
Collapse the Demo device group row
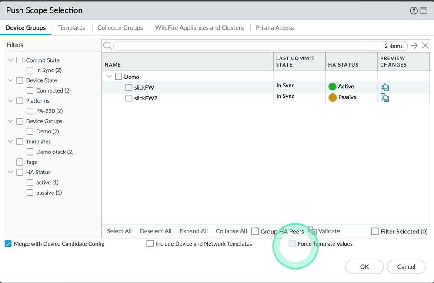point(109,77)
